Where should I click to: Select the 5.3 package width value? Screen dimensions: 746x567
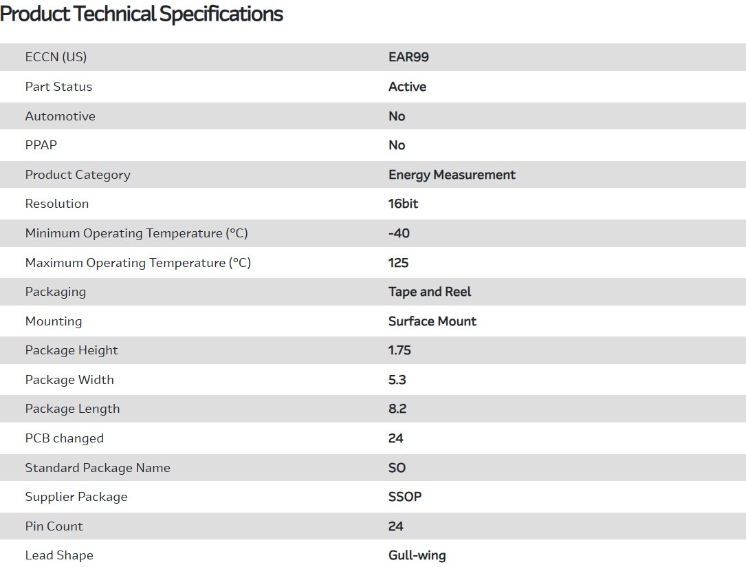coord(397,380)
